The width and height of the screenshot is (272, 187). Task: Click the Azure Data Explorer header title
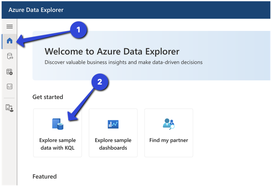(x=36, y=10)
